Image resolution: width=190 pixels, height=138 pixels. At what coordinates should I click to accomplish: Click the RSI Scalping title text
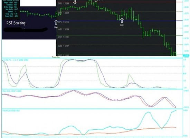[16, 23]
